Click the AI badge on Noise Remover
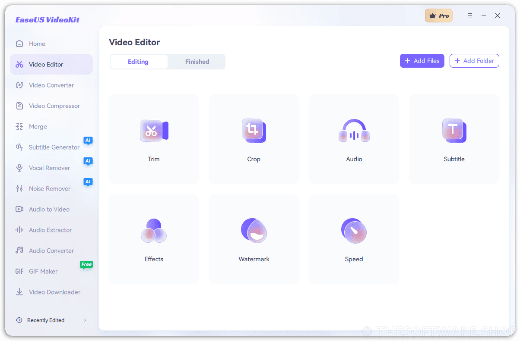Viewport: 520px width, 341px height. (88, 182)
